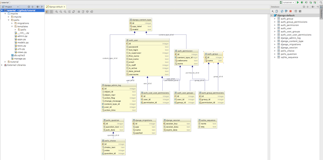Select views.py file
Image resolution: width=323 pixels, height=160 pixels.
(x=22, y=52)
